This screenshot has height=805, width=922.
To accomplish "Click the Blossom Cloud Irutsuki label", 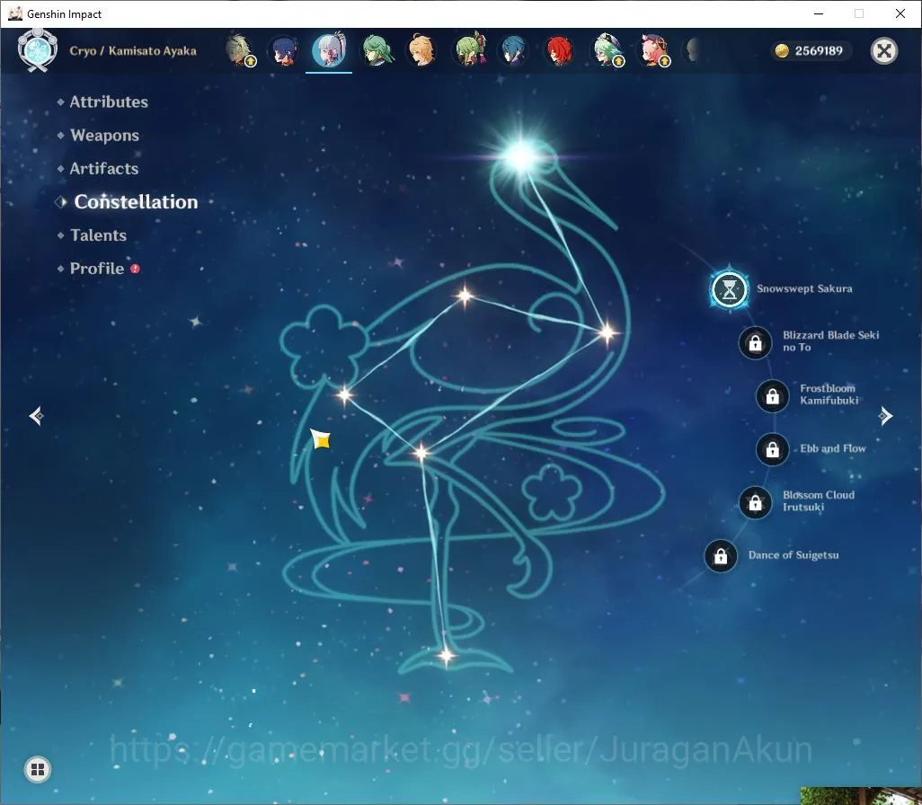I will click(x=819, y=501).
